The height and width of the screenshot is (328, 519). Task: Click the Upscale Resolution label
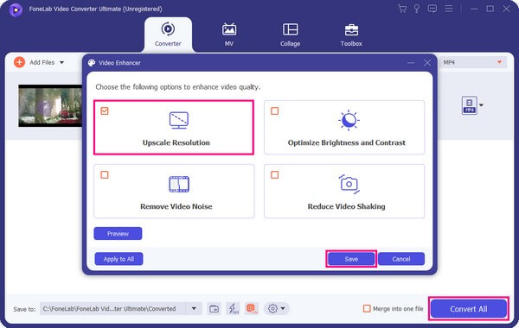(x=176, y=142)
